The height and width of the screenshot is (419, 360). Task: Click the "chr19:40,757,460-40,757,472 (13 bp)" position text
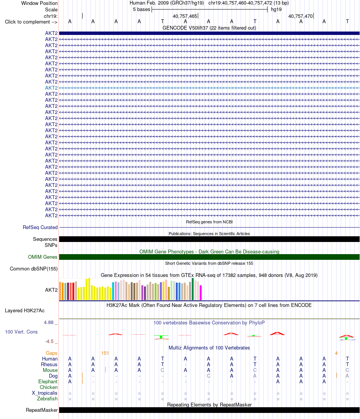point(249,3)
